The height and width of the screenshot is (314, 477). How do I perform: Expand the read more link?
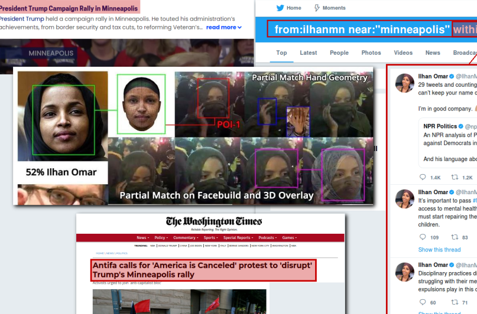click(x=224, y=27)
